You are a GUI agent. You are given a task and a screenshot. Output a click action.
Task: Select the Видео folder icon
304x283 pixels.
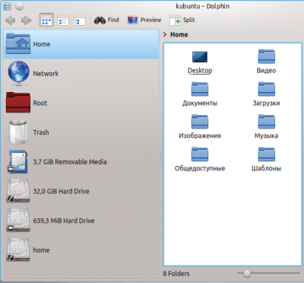266,56
